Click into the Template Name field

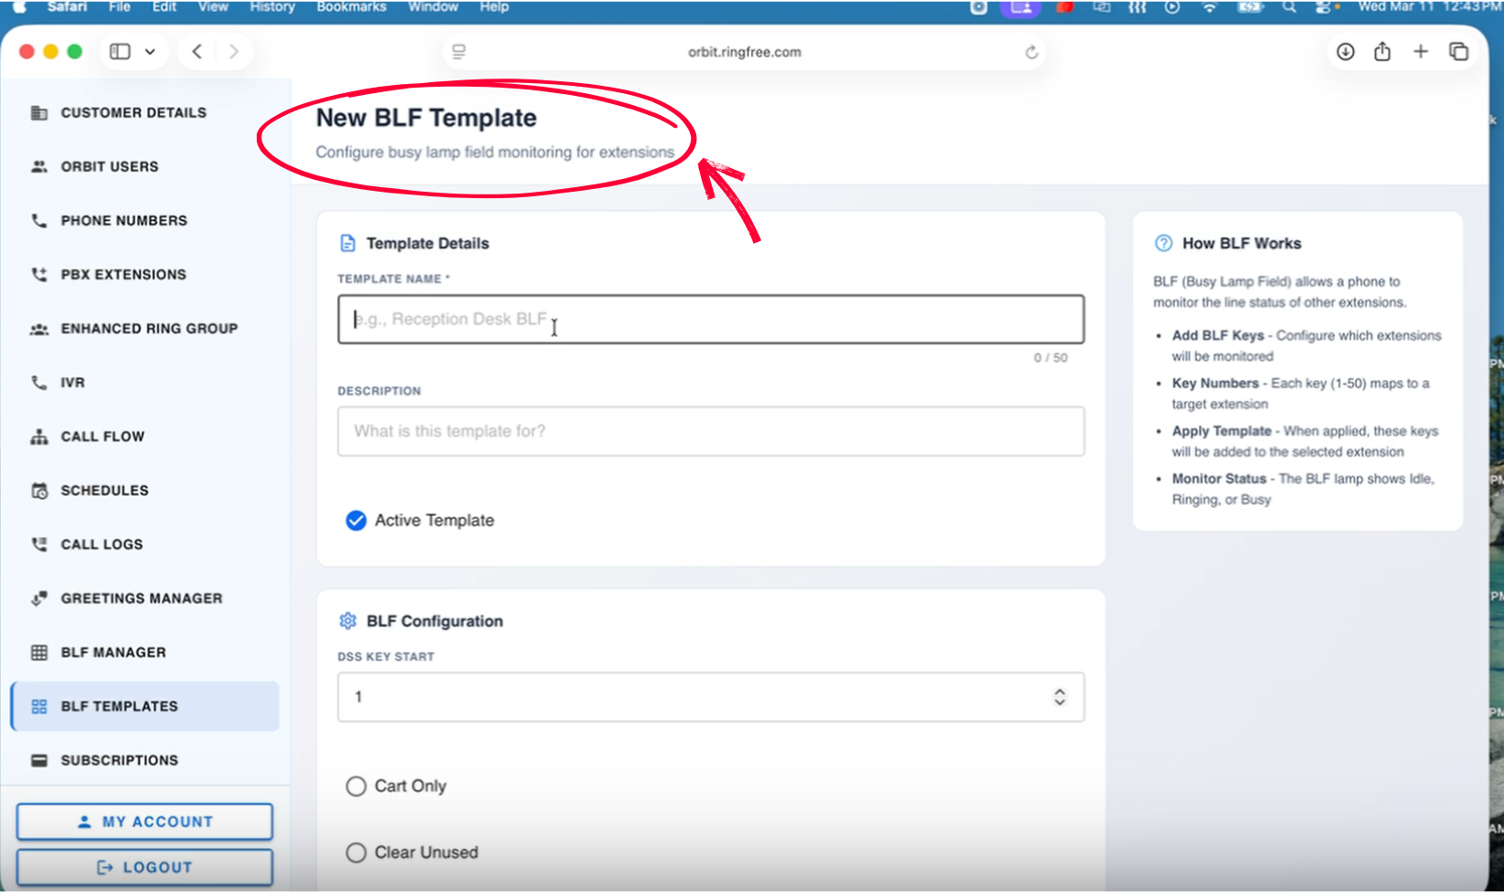pos(710,320)
